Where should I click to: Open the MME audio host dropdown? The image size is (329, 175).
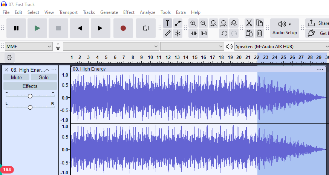(29, 47)
